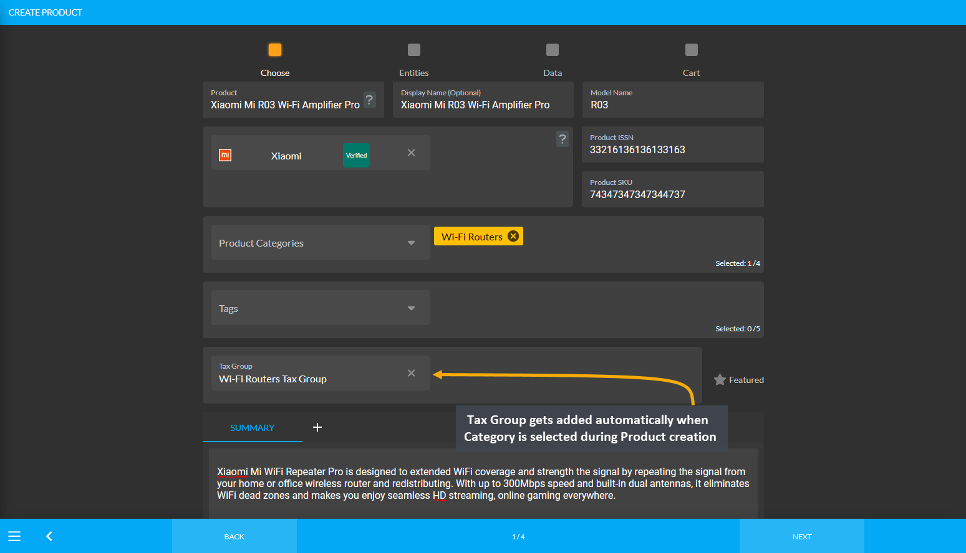
Task: Click the help icon beside Product field
Action: point(370,100)
